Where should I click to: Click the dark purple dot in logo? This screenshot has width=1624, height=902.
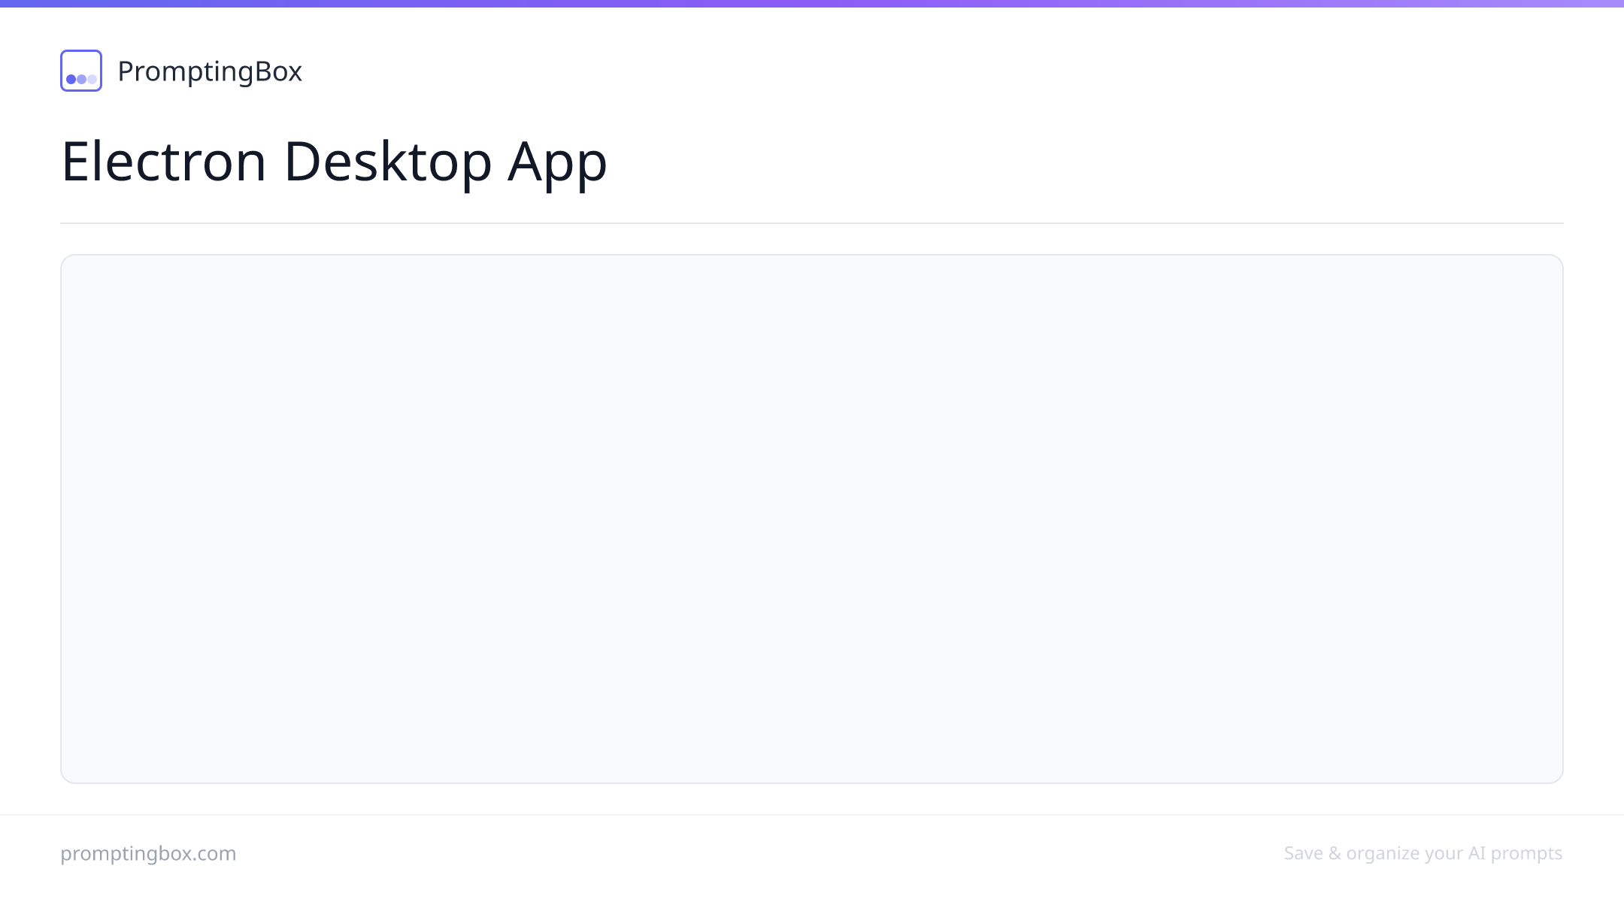point(71,79)
